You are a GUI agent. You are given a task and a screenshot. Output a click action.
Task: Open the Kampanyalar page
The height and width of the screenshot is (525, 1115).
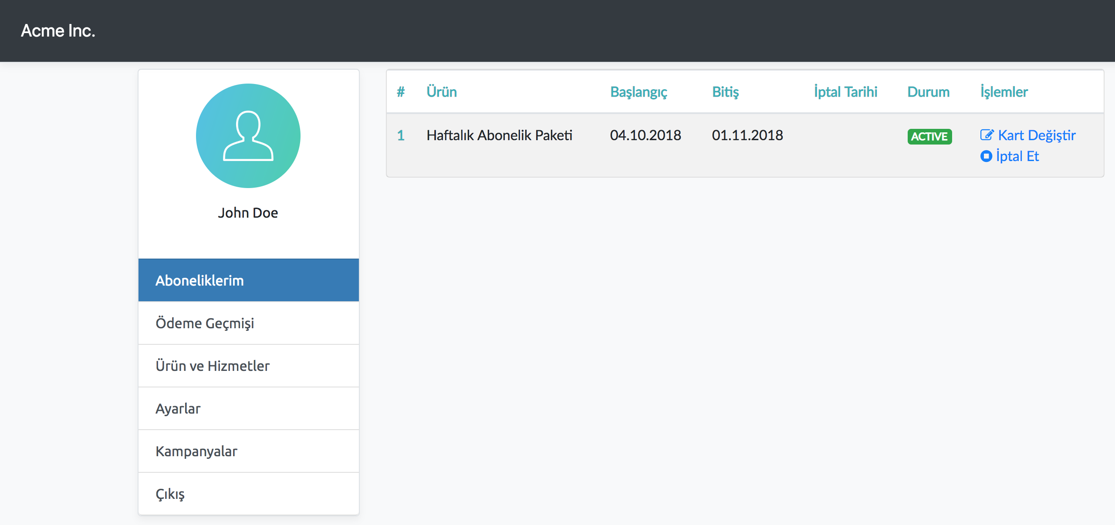click(x=249, y=451)
